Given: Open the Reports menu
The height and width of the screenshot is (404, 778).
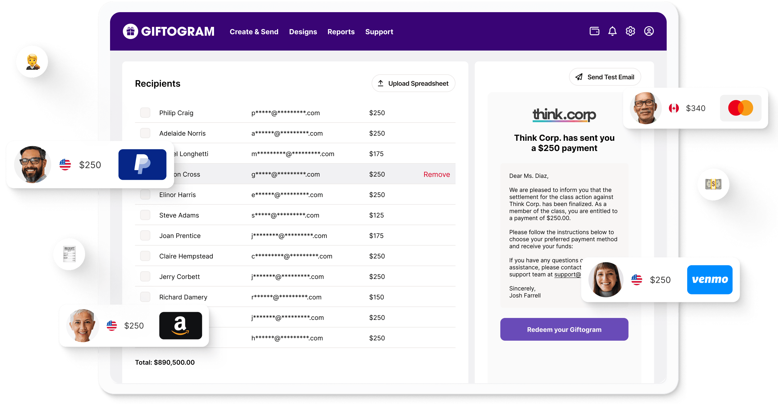Looking at the screenshot, I should tap(341, 32).
